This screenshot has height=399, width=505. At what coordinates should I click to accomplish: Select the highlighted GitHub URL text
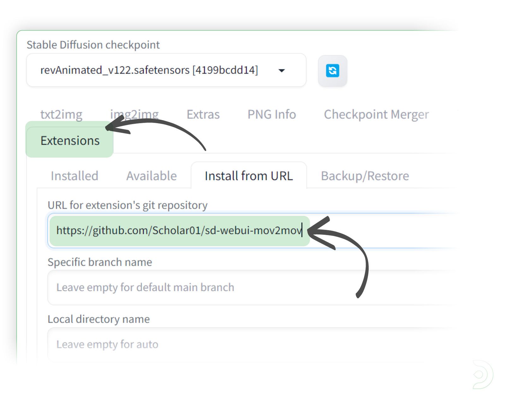pyautogui.click(x=179, y=231)
